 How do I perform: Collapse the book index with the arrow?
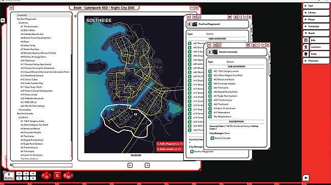click(75, 16)
